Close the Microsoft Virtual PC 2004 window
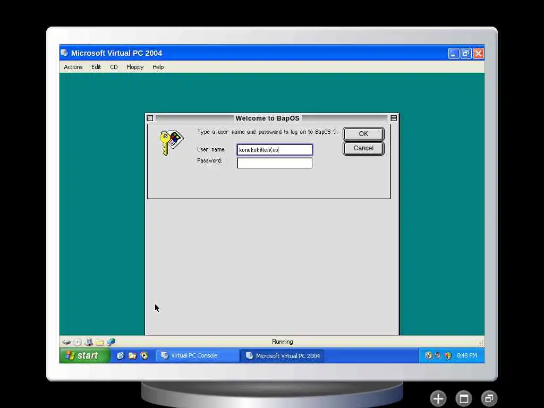This screenshot has height=408, width=544. click(478, 54)
